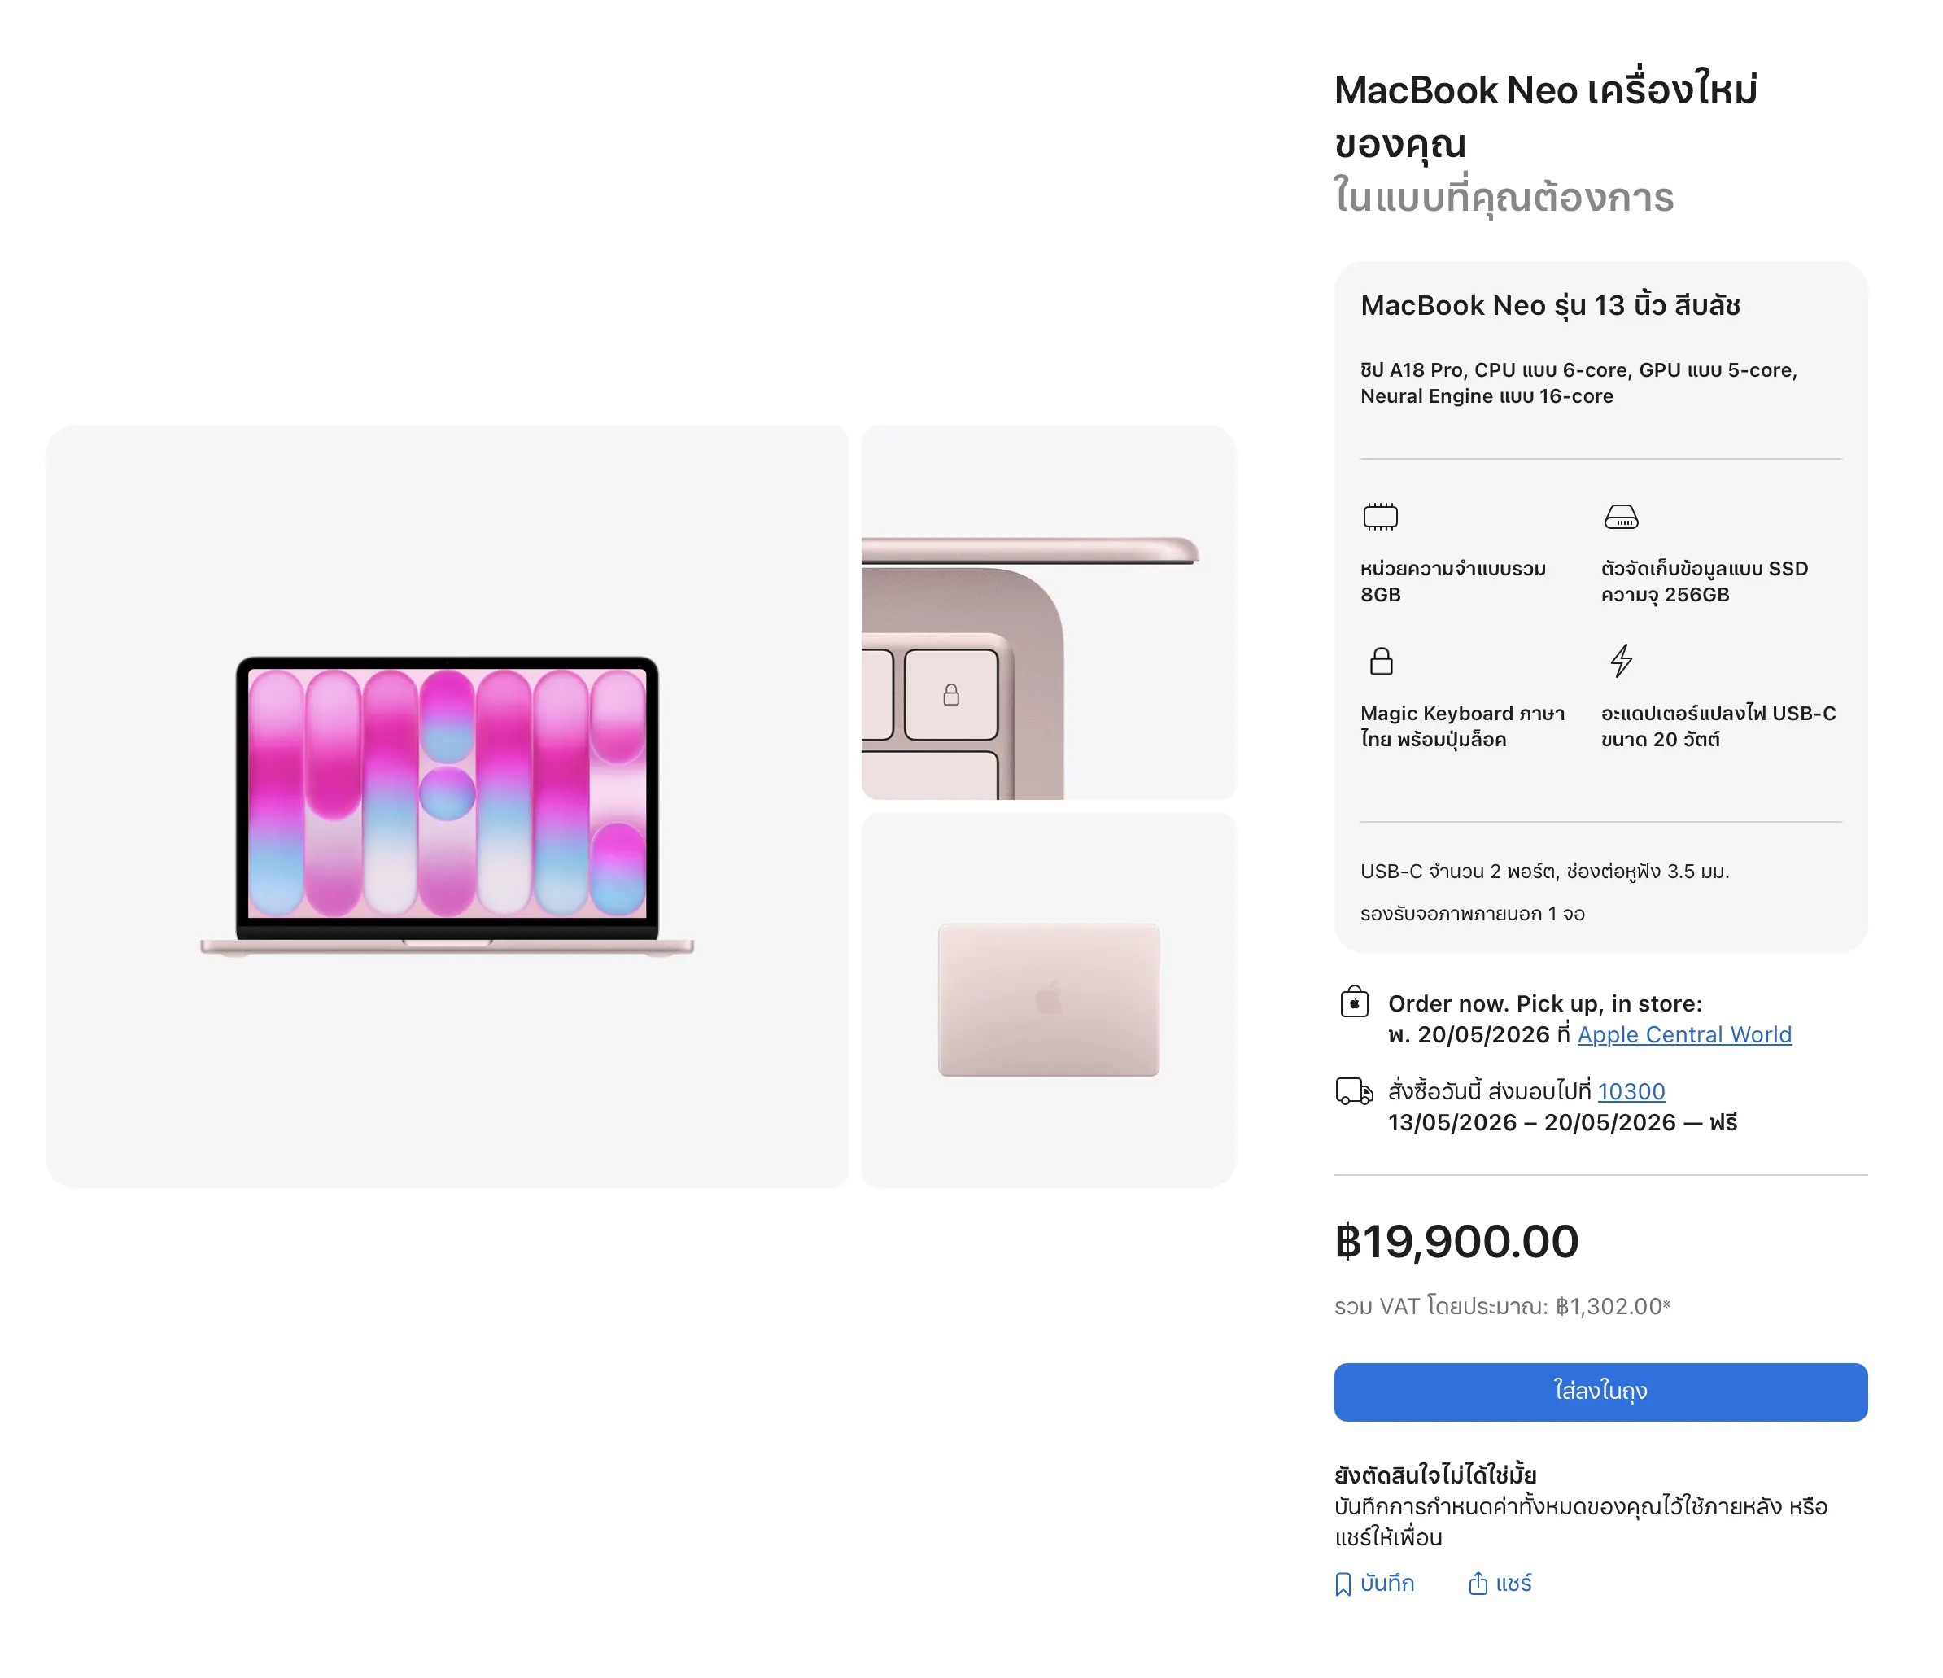Open the closed-lid pink MacBook image
The width and height of the screenshot is (1943, 1678).
1049,1000
